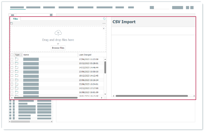This screenshot has width=205, height=132.
Task: Check the row dated 14/12/2023 17:17:00
Action: tap(12, 88)
